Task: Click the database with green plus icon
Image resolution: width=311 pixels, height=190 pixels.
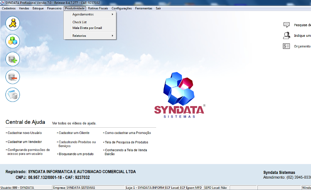Action: pyautogui.click(x=13, y=59)
